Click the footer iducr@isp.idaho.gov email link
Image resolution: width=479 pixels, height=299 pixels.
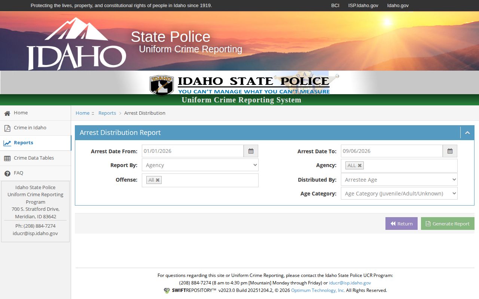350,283
